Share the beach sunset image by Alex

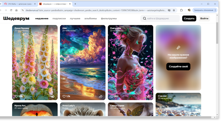pos(101,96)
